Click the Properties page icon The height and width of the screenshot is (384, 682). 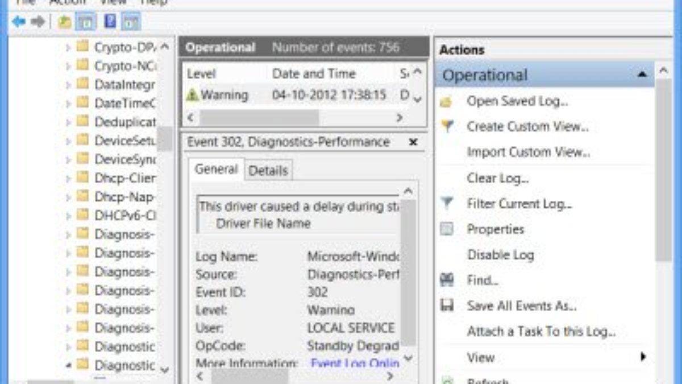(x=447, y=229)
